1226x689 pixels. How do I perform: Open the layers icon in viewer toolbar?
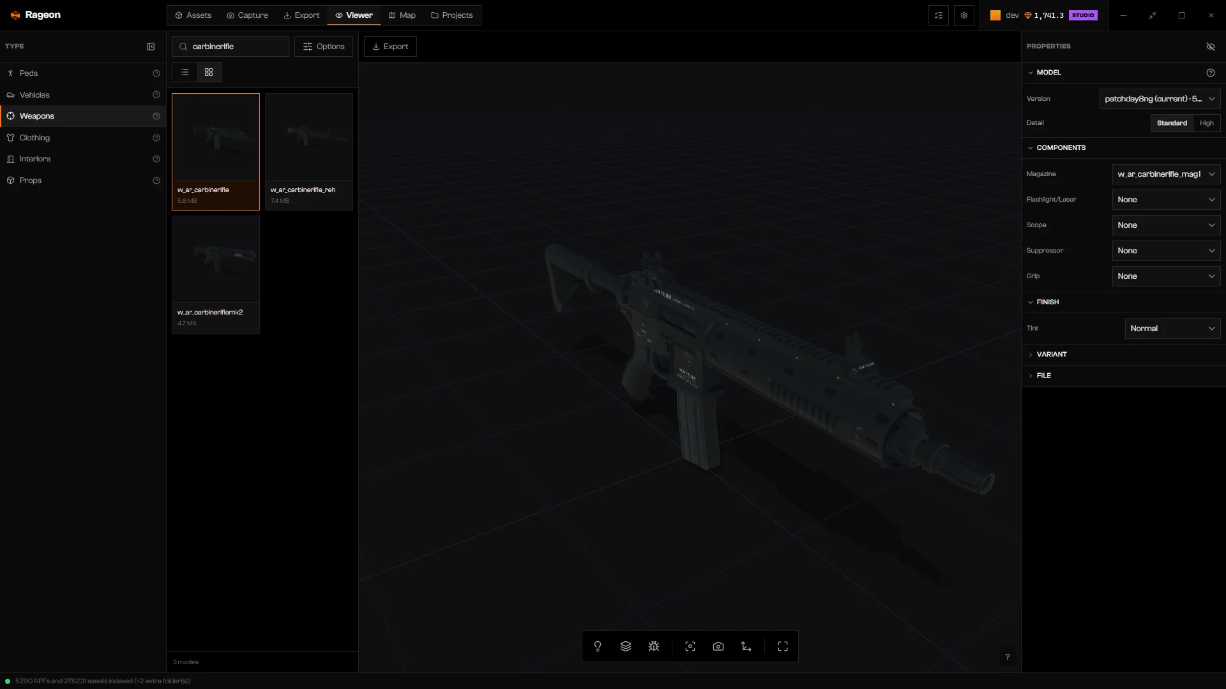(626, 646)
